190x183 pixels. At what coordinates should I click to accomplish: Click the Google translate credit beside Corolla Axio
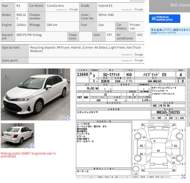point(67,9)
